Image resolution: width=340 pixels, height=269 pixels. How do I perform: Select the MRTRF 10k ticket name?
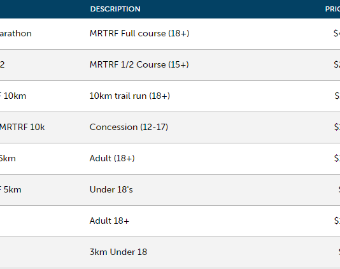point(22,127)
